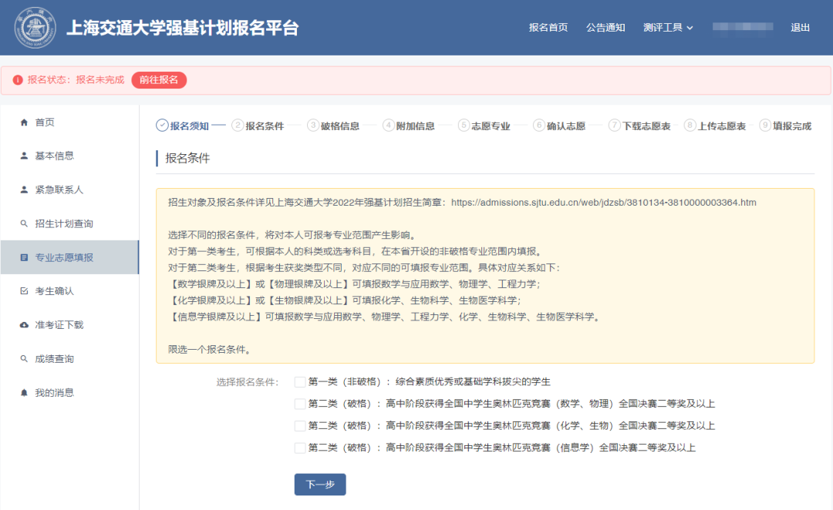Open 准考证下载 using the cloud icon

pyautogui.click(x=23, y=325)
